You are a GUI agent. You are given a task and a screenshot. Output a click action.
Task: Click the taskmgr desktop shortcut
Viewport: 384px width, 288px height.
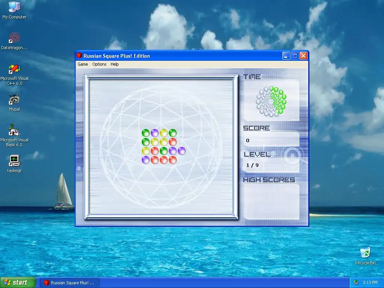tap(14, 163)
